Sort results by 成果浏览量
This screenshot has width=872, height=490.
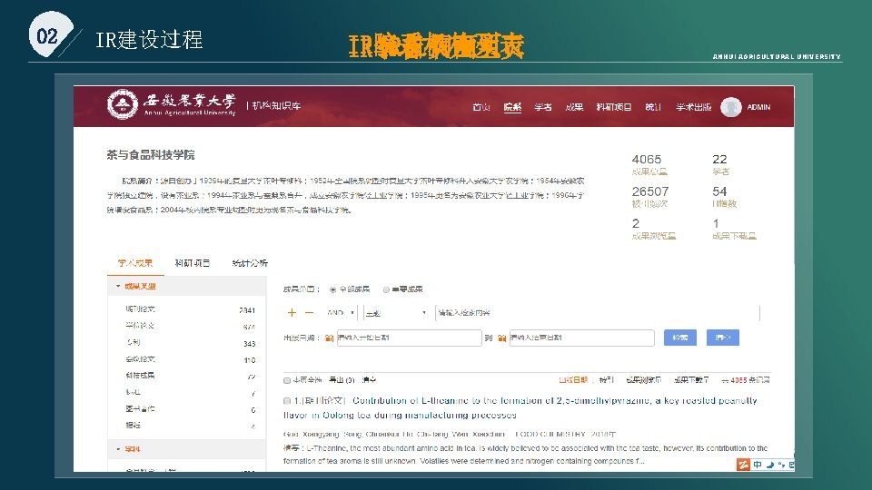click(643, 380)
